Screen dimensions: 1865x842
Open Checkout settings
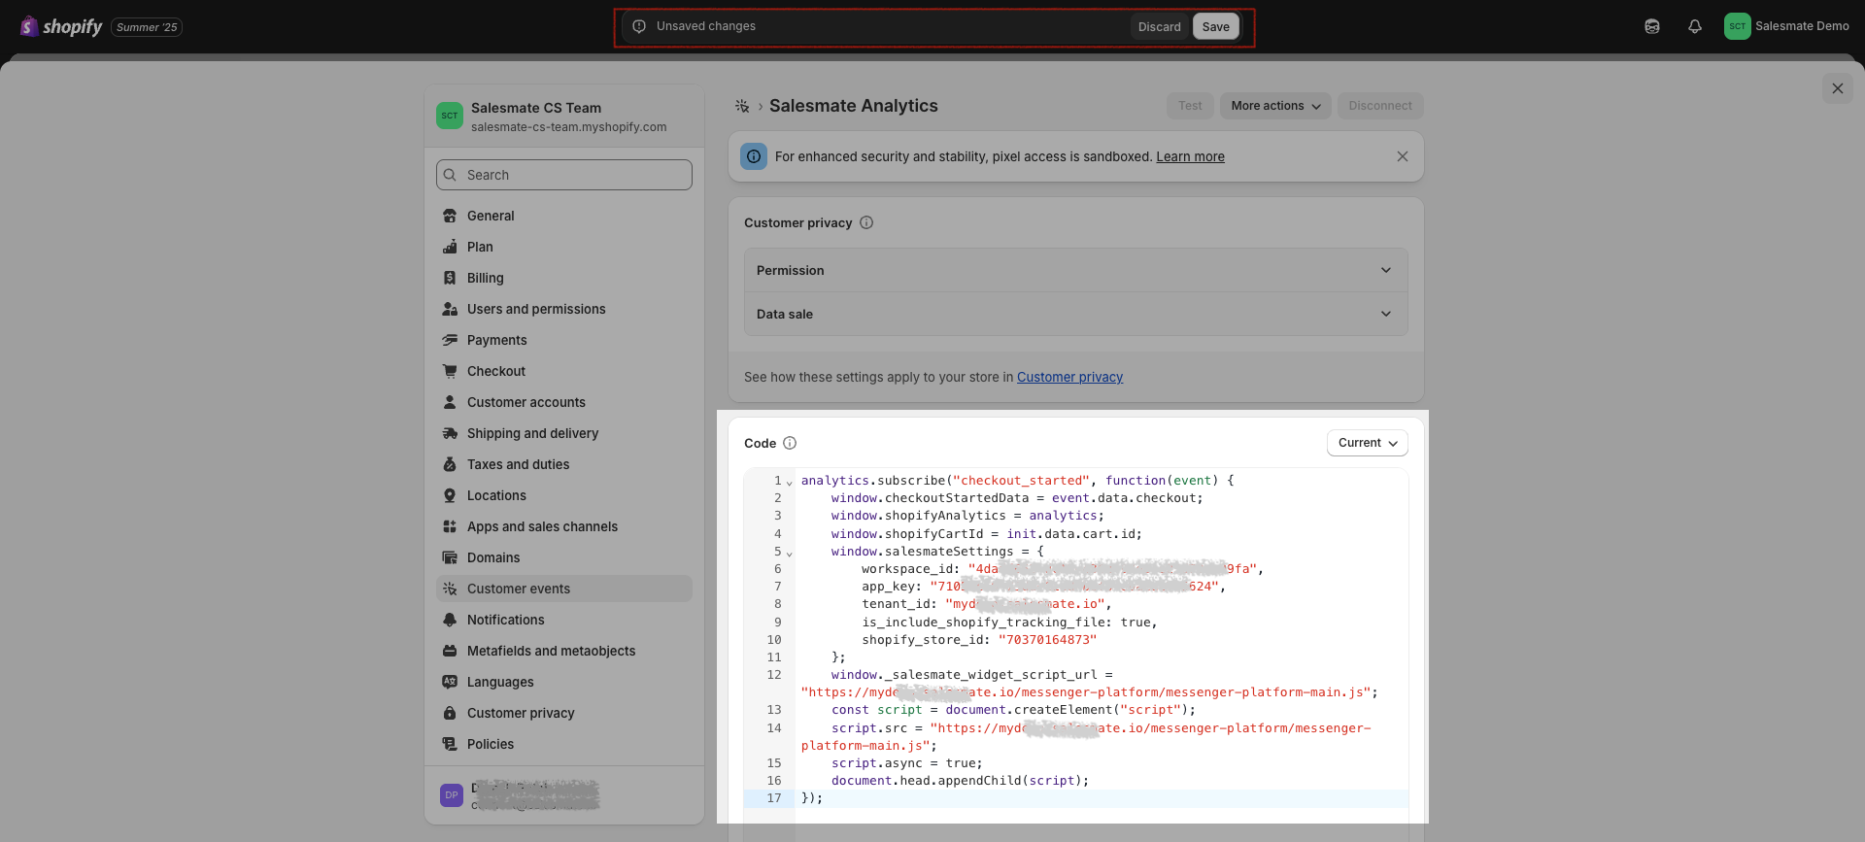[x=564, y=371]
